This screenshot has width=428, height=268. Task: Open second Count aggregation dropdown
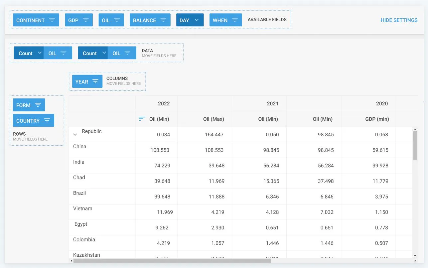pos(104,53)
